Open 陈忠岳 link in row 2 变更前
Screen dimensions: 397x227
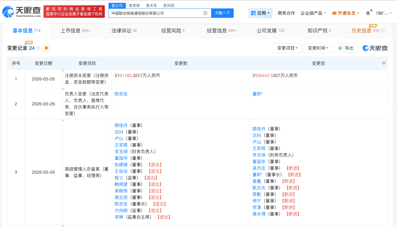click(x=121, y=94)
